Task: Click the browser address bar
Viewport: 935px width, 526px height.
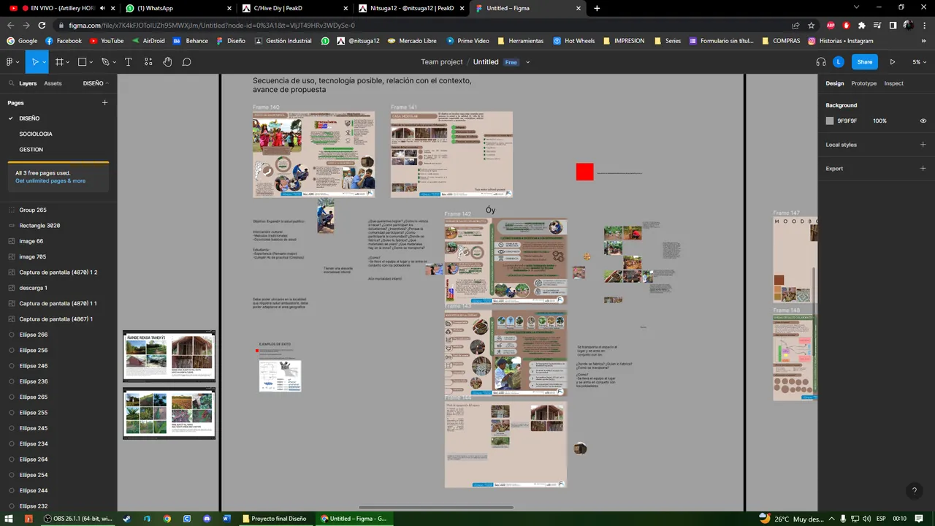Action: click(x=424, y=25)
